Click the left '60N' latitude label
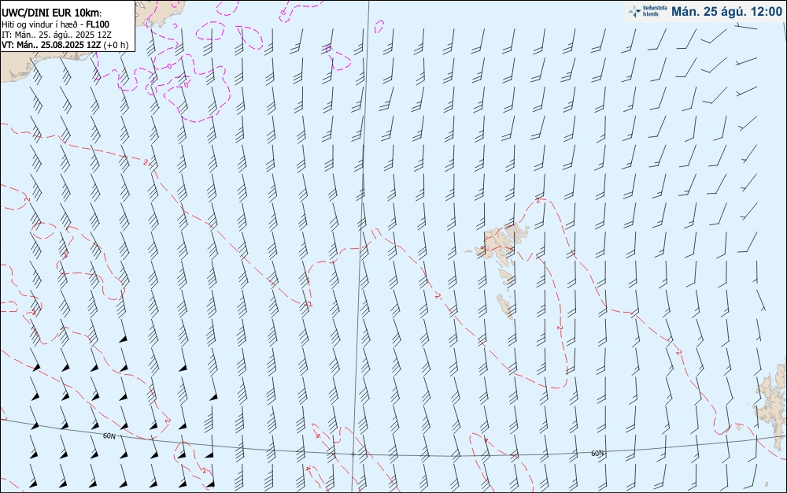 (109, 436)
